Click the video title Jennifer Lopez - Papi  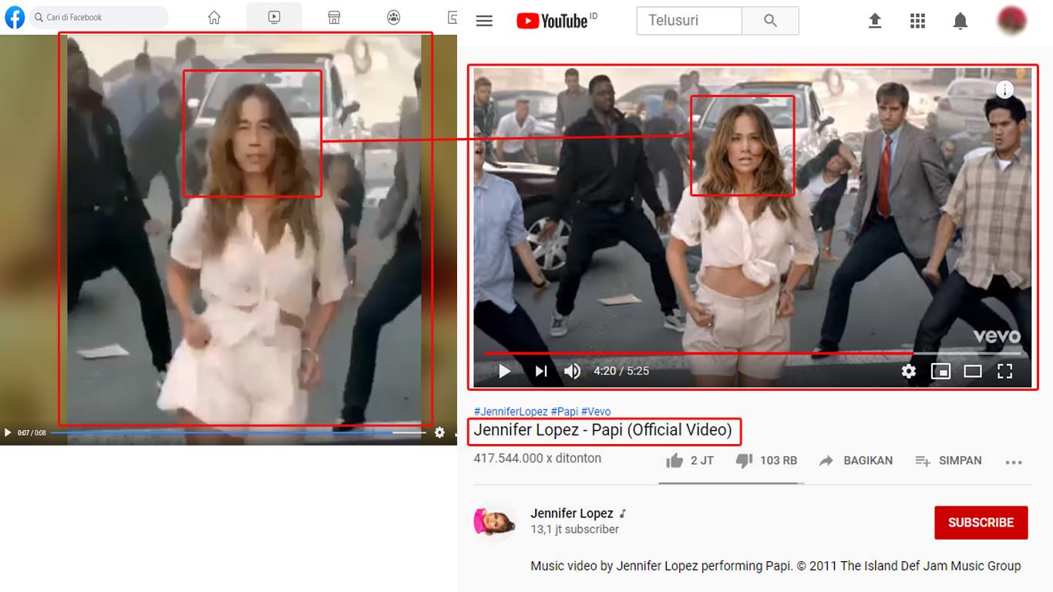point(603,430)
